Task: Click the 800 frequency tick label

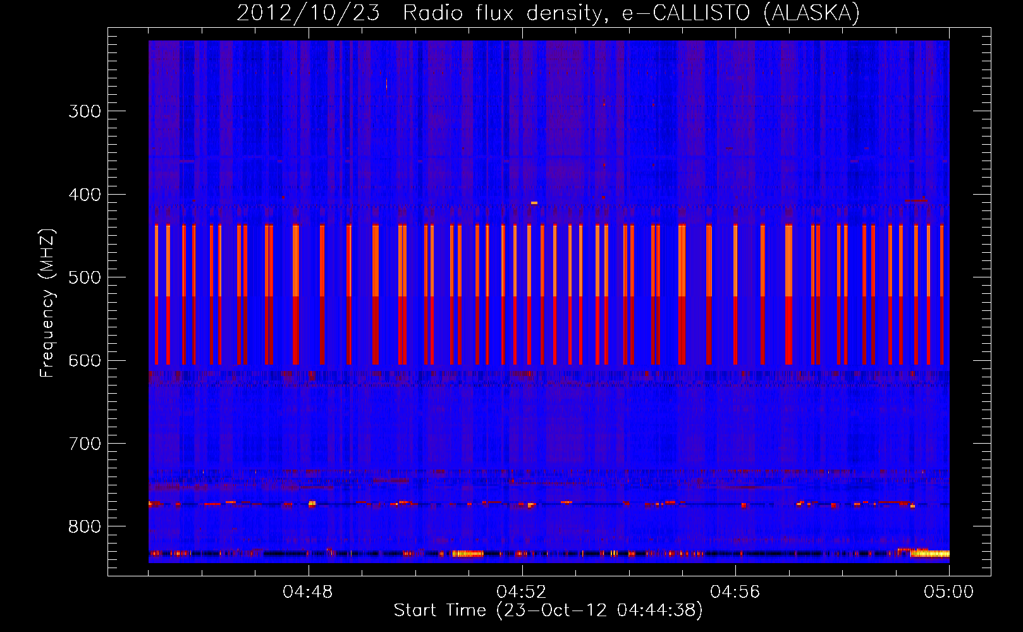Action: pos(85,527)
